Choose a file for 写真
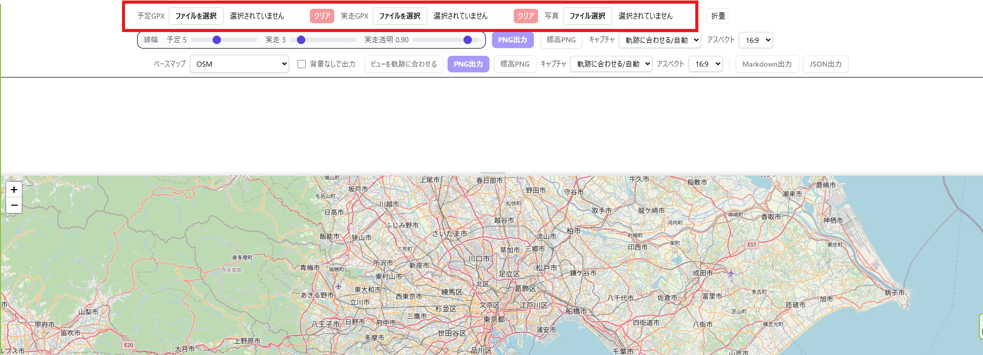983x355 pixels. (x=587, y=16)
